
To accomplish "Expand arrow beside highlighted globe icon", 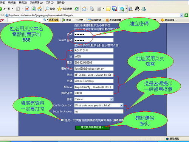I will pos(126,9).
